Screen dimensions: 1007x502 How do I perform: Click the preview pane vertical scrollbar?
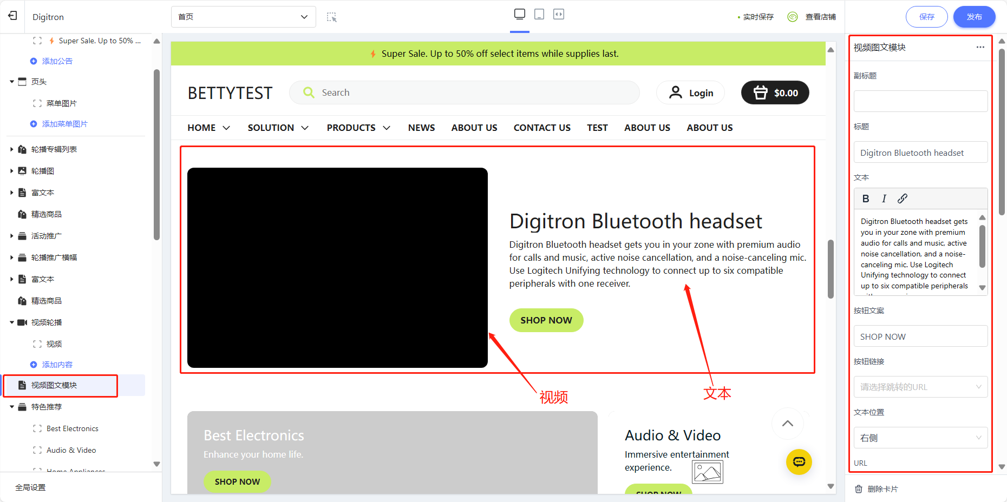point(831,269)
